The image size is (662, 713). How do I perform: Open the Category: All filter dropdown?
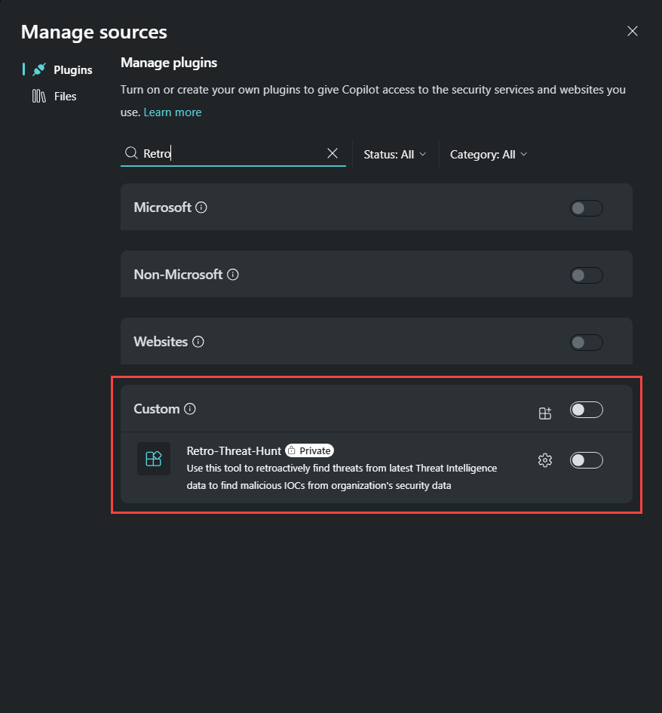coord(489,155)
